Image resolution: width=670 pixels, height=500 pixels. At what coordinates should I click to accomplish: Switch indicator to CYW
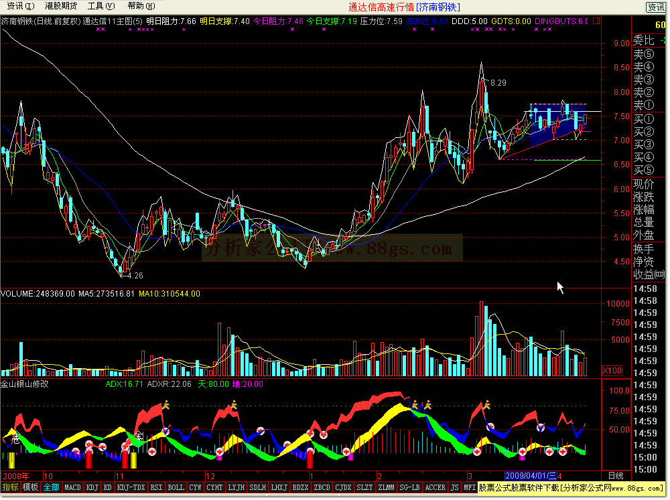(195, 488)
